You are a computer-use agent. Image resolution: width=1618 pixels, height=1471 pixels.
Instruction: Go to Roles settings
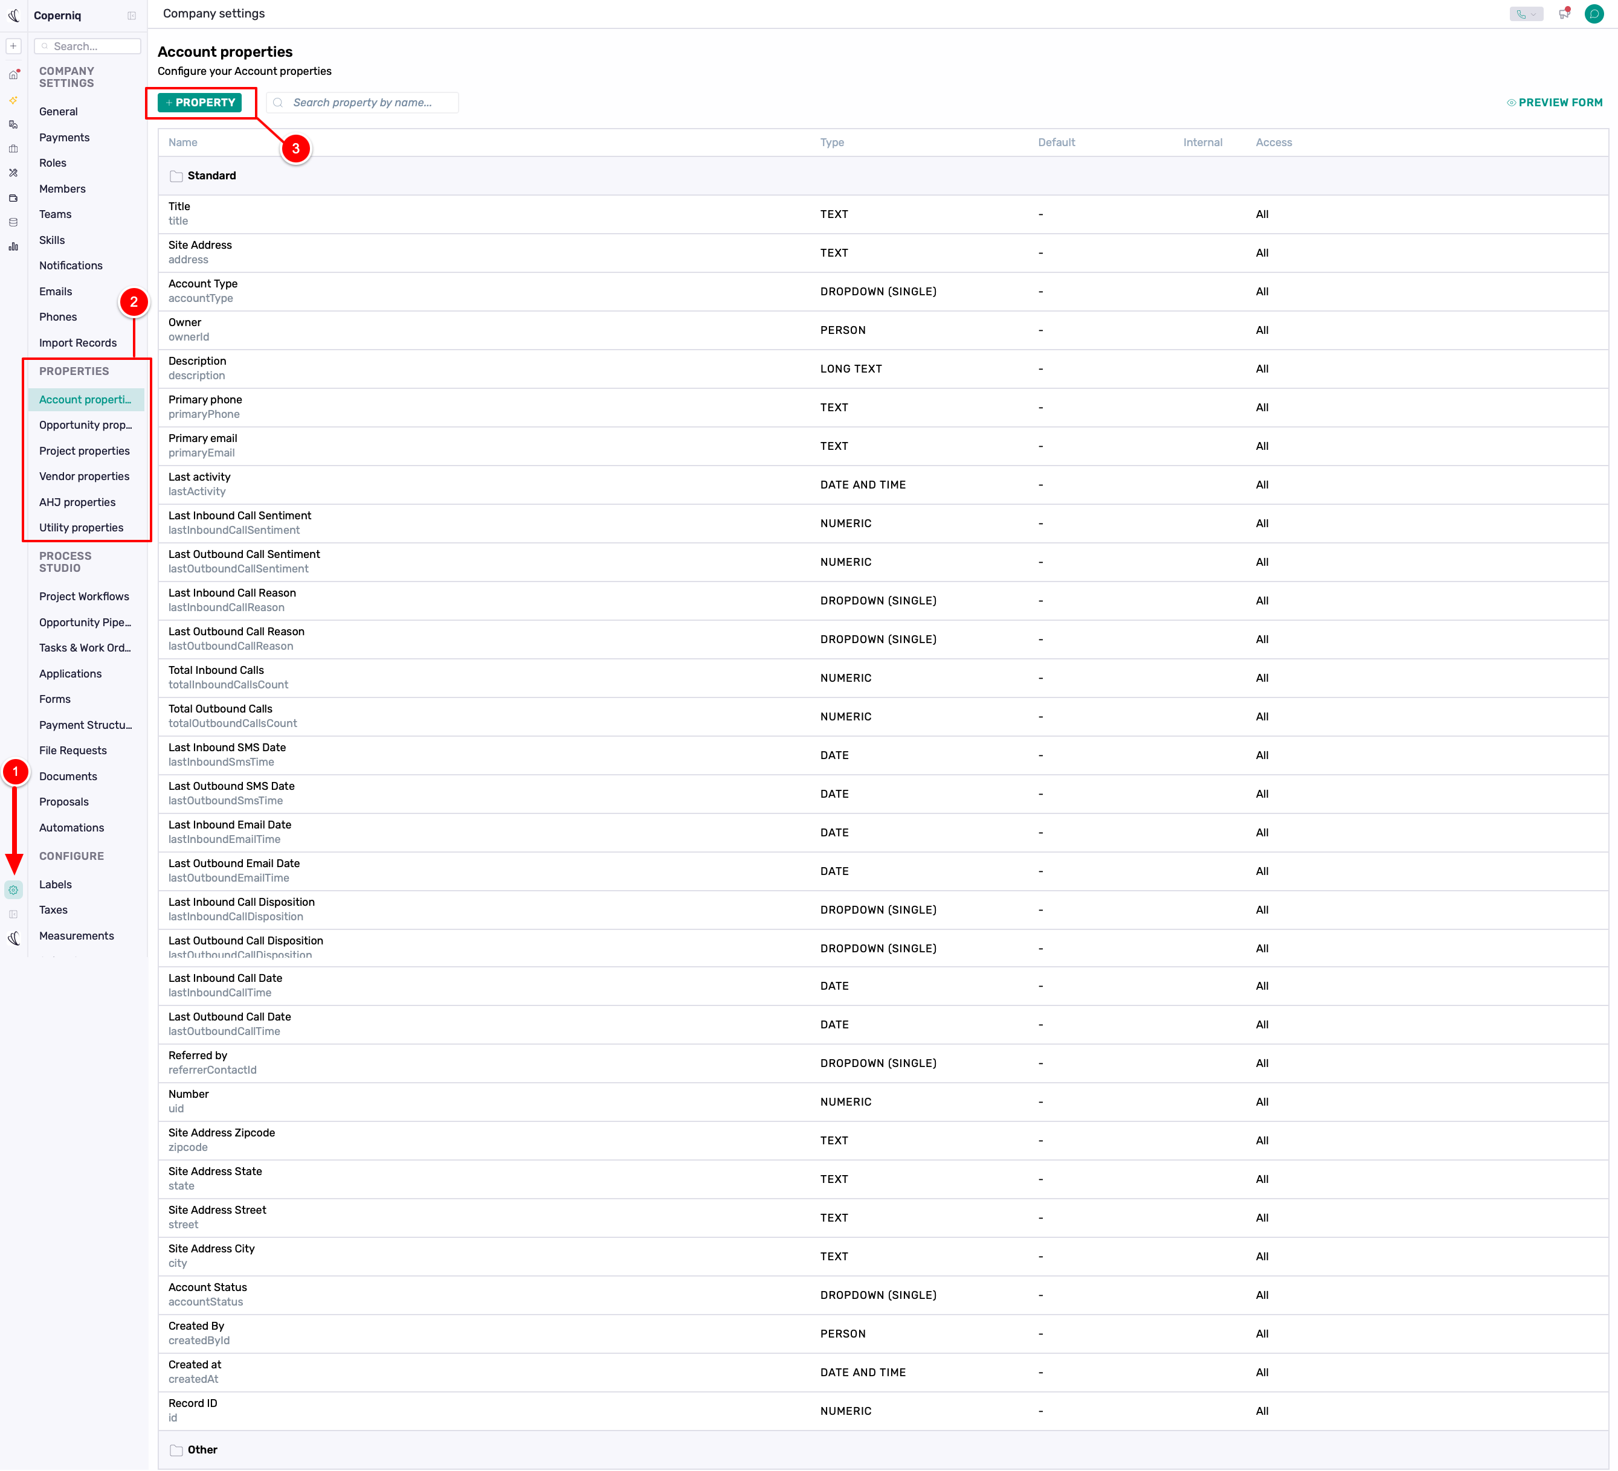(53, 163)
